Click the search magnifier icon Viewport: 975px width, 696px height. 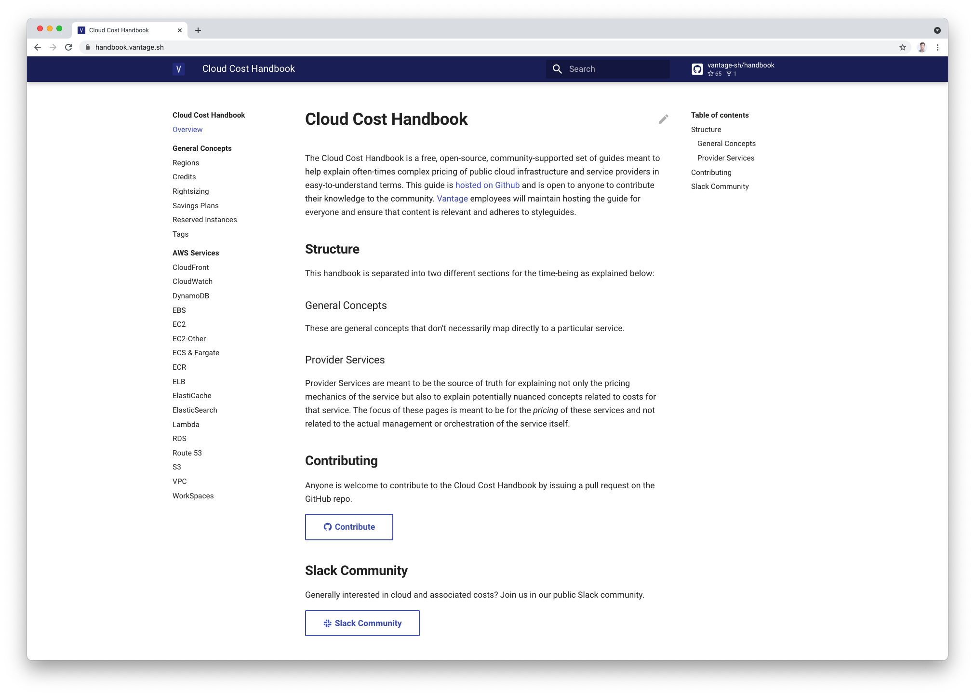(x=557, y=69)
